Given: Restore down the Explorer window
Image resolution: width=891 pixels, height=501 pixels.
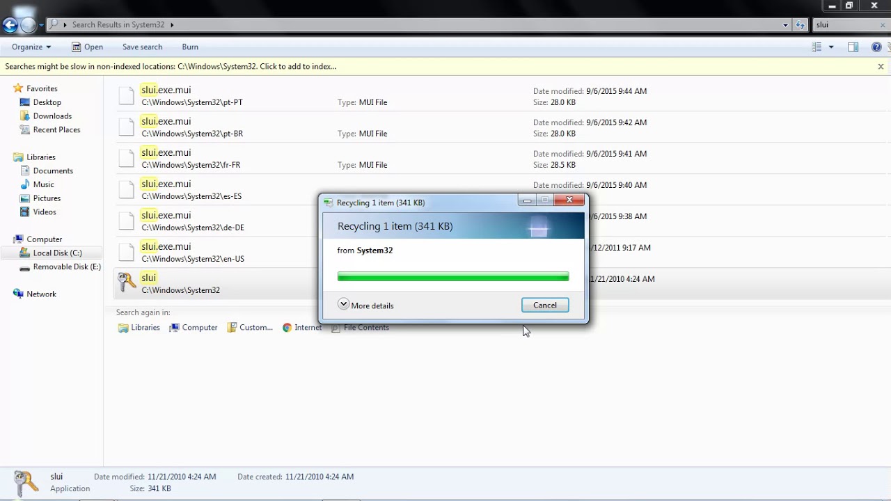Looking at the screenshot, I should point(849,6).
